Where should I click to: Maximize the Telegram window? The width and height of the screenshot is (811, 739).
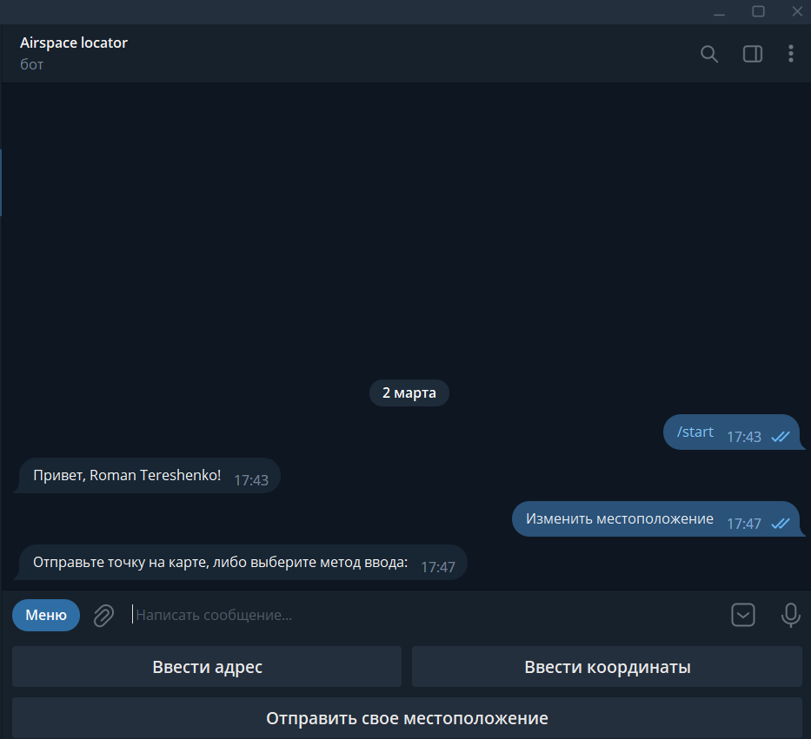(758, 11)
